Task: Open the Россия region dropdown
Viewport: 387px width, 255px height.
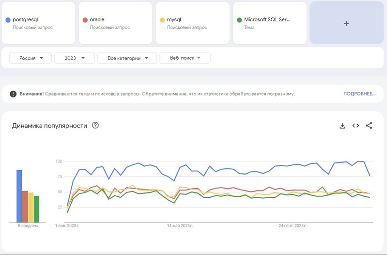Action: pyautogui.click(x=30, y=58)
